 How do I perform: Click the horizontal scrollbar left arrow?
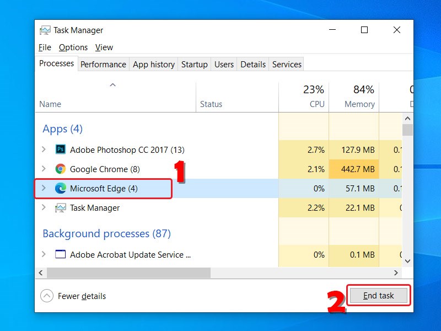pyautogui.click(x=41, y=273)
